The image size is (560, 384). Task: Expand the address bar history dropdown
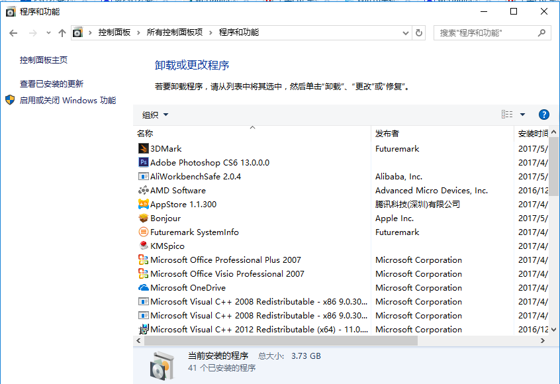405,33
